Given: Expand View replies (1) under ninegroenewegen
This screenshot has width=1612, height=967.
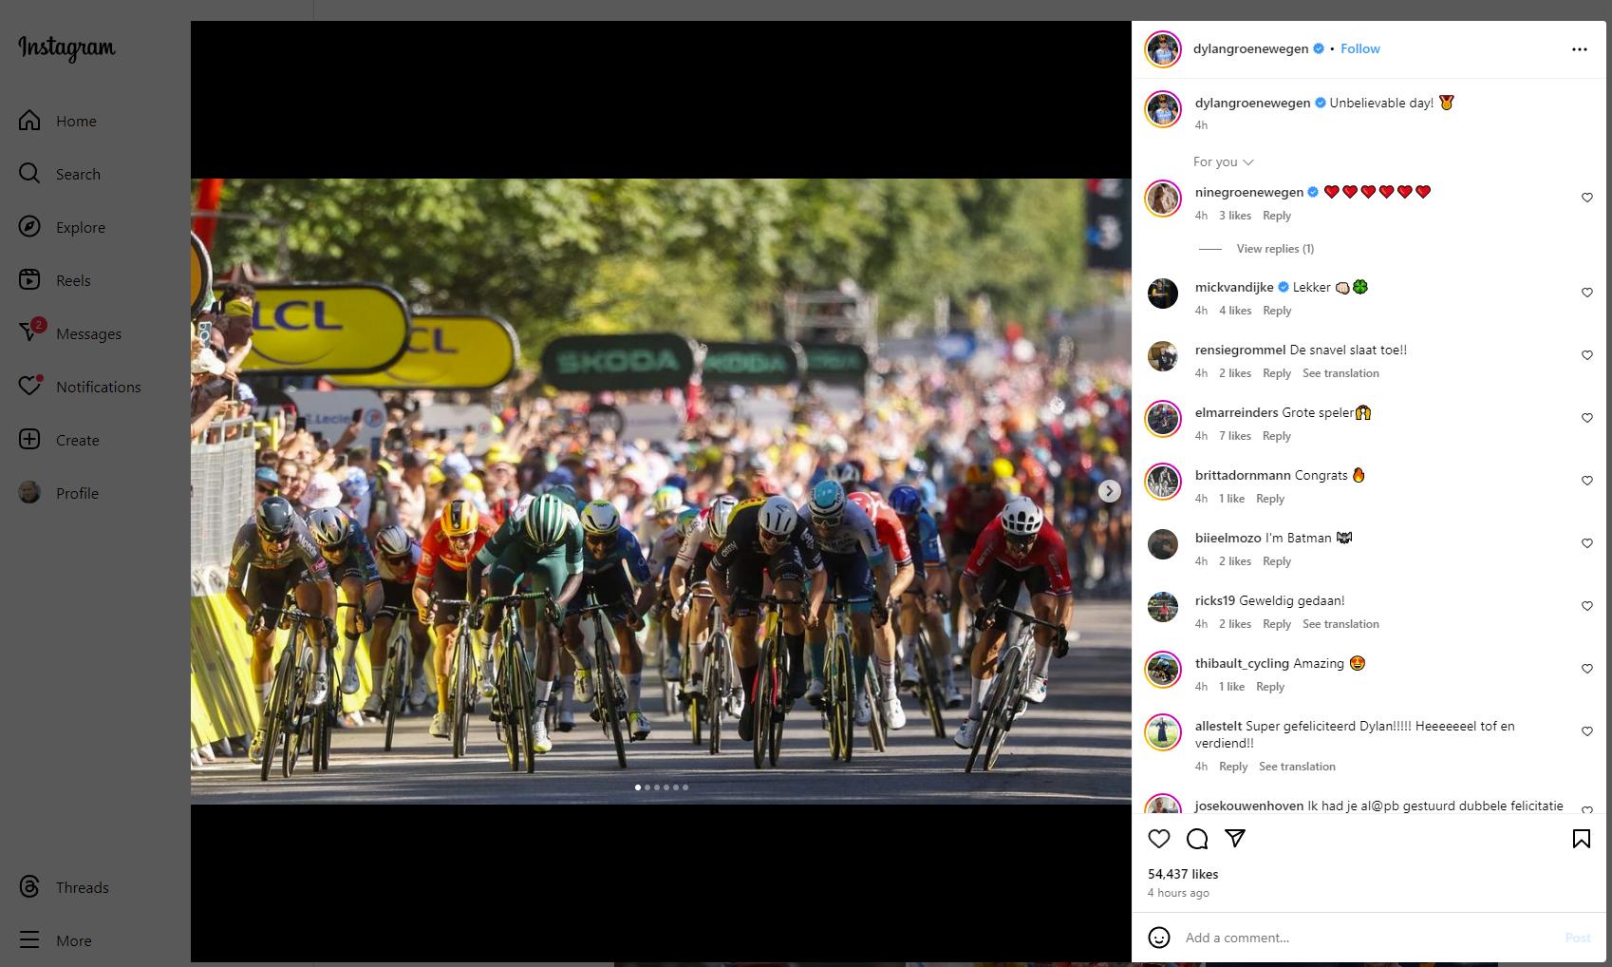Looking at the screenshot, I should pyautogui.click(x=1275, y=249).
